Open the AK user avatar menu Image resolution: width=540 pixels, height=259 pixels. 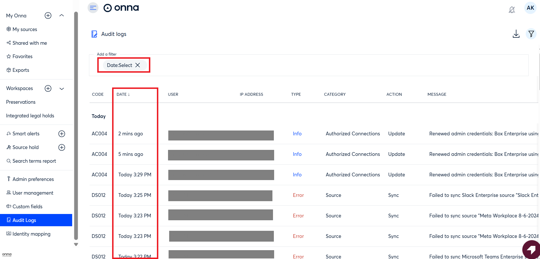tap(530, 8)
